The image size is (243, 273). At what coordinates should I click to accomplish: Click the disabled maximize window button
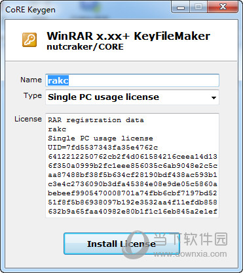[x=198, y=7]
